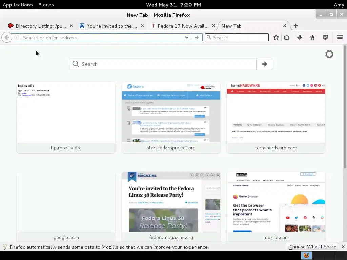Close the You're invited to the tab
Viewport: 347px width, 260px height.
click(x=142, y=26)
